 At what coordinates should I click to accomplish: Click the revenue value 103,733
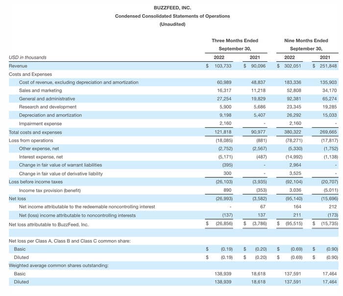[x=223, y=66]
